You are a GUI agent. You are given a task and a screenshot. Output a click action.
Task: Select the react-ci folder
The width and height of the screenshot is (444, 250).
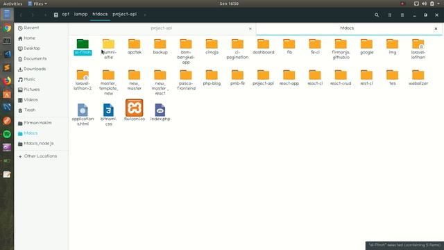[315, 78]
